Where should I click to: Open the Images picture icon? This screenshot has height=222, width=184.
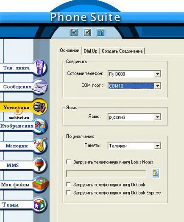pos(40,126)
